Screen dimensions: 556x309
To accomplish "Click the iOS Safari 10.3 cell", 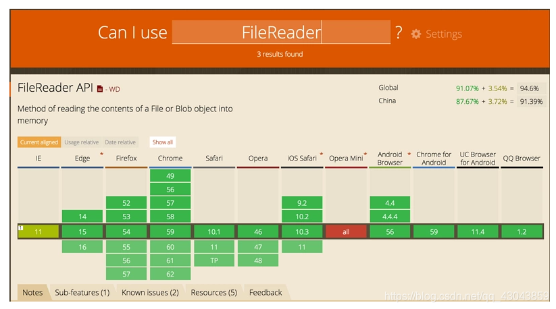I will 302,232.
